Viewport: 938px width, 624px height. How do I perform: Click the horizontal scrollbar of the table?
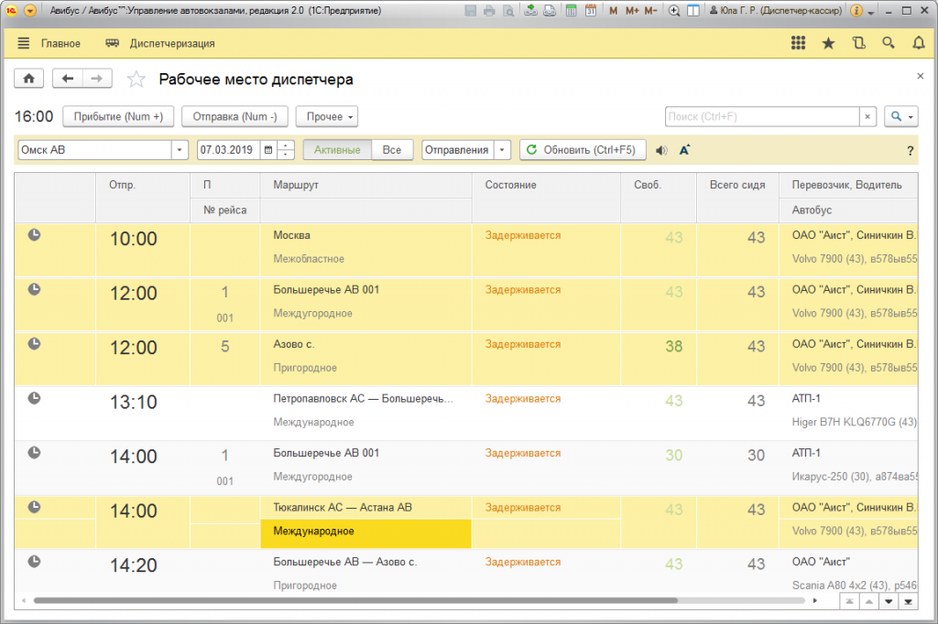pos(366,601)
